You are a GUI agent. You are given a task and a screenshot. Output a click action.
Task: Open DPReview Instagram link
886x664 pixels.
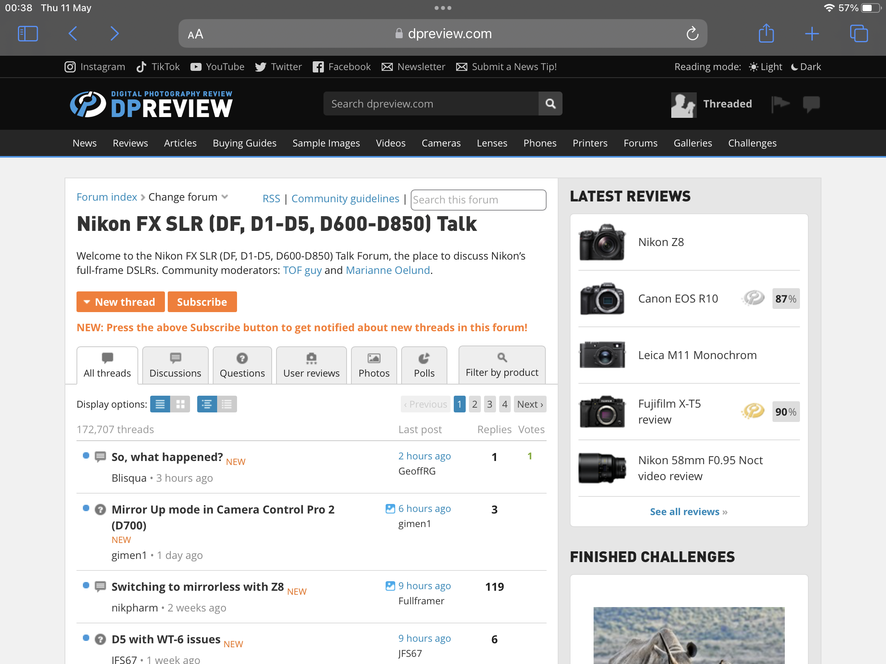[95, 67]
